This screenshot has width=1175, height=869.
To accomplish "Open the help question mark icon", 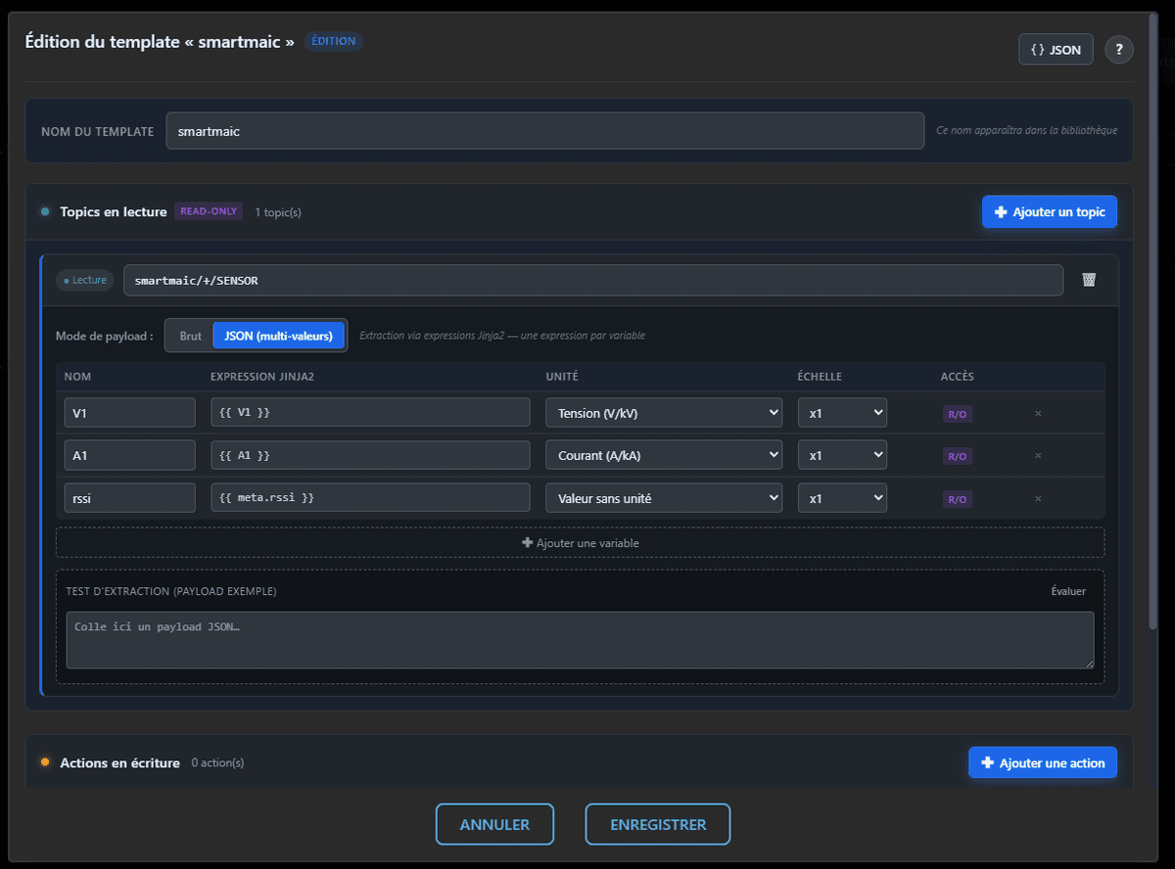I will click(x=1119, y=50).
